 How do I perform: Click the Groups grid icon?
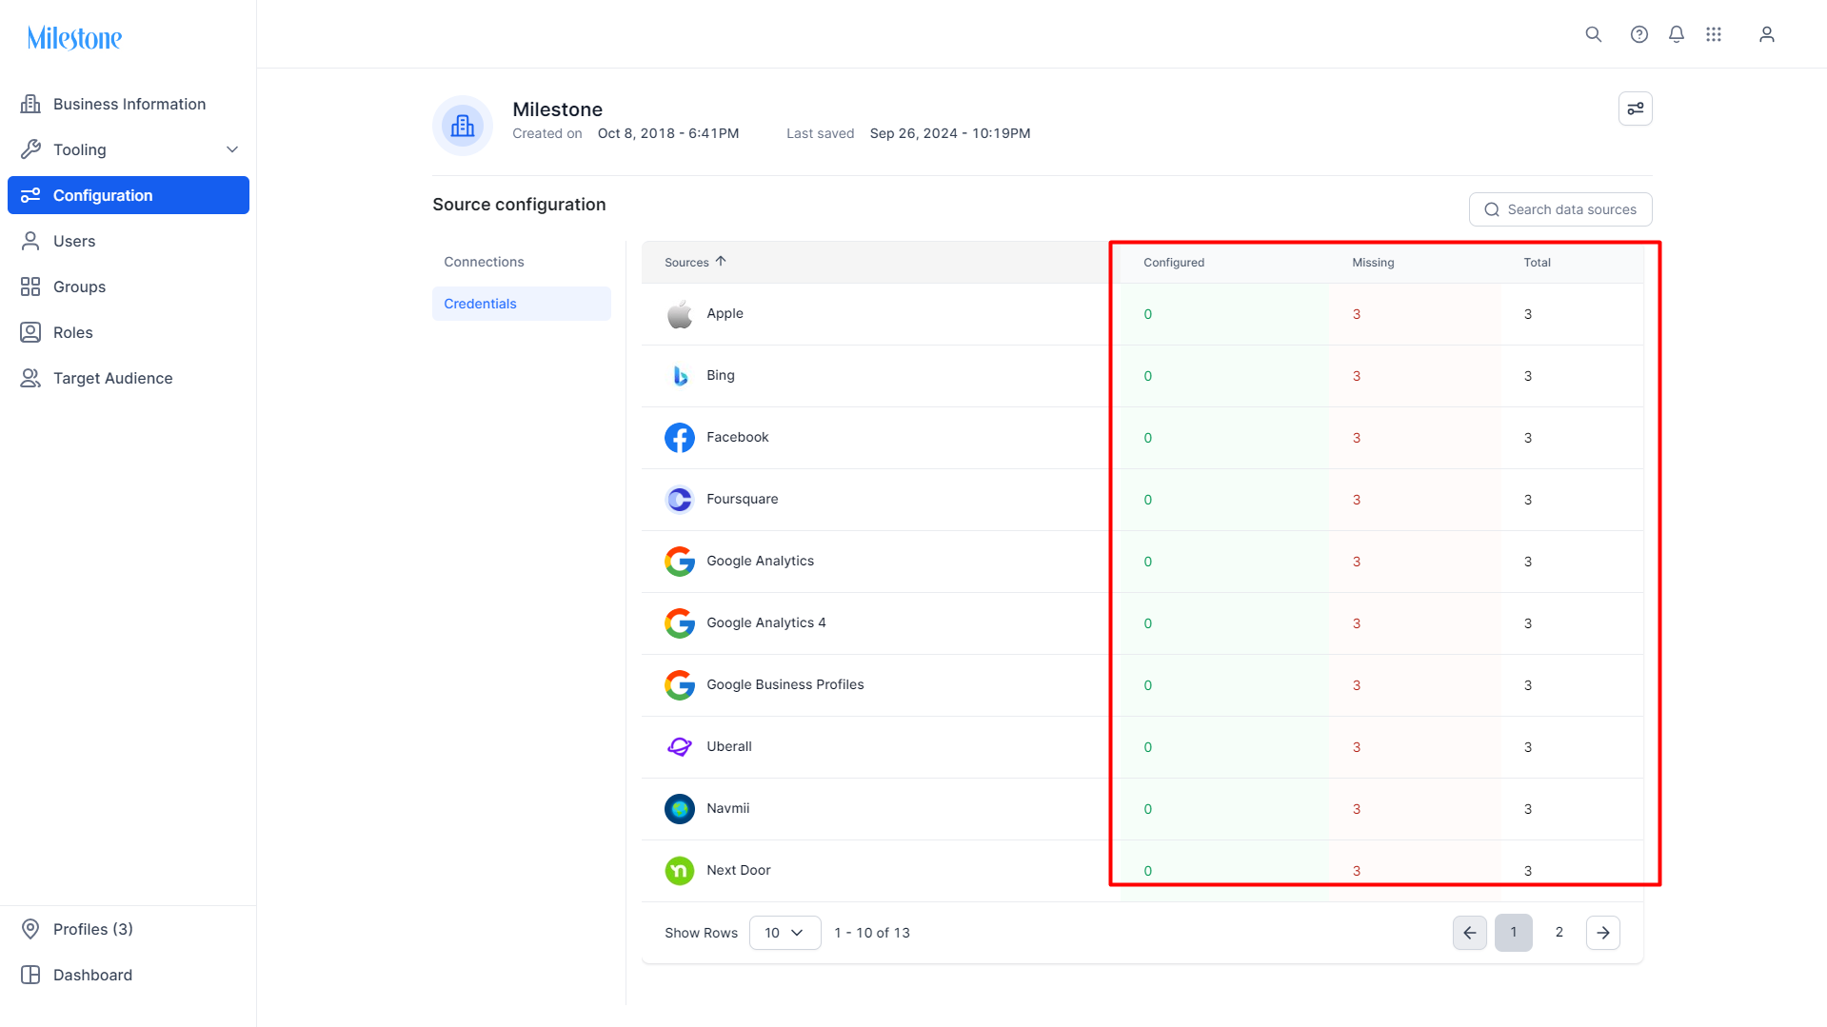(x=30, y=286)
